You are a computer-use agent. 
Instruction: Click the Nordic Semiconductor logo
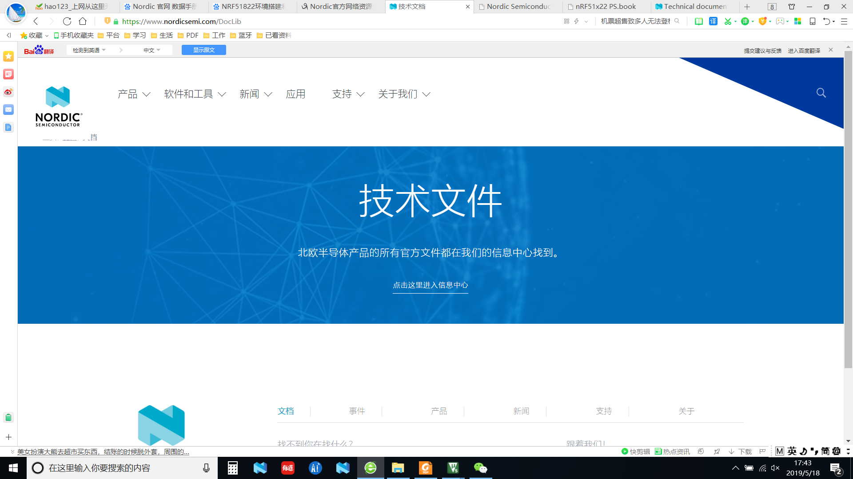coord(58,106)
